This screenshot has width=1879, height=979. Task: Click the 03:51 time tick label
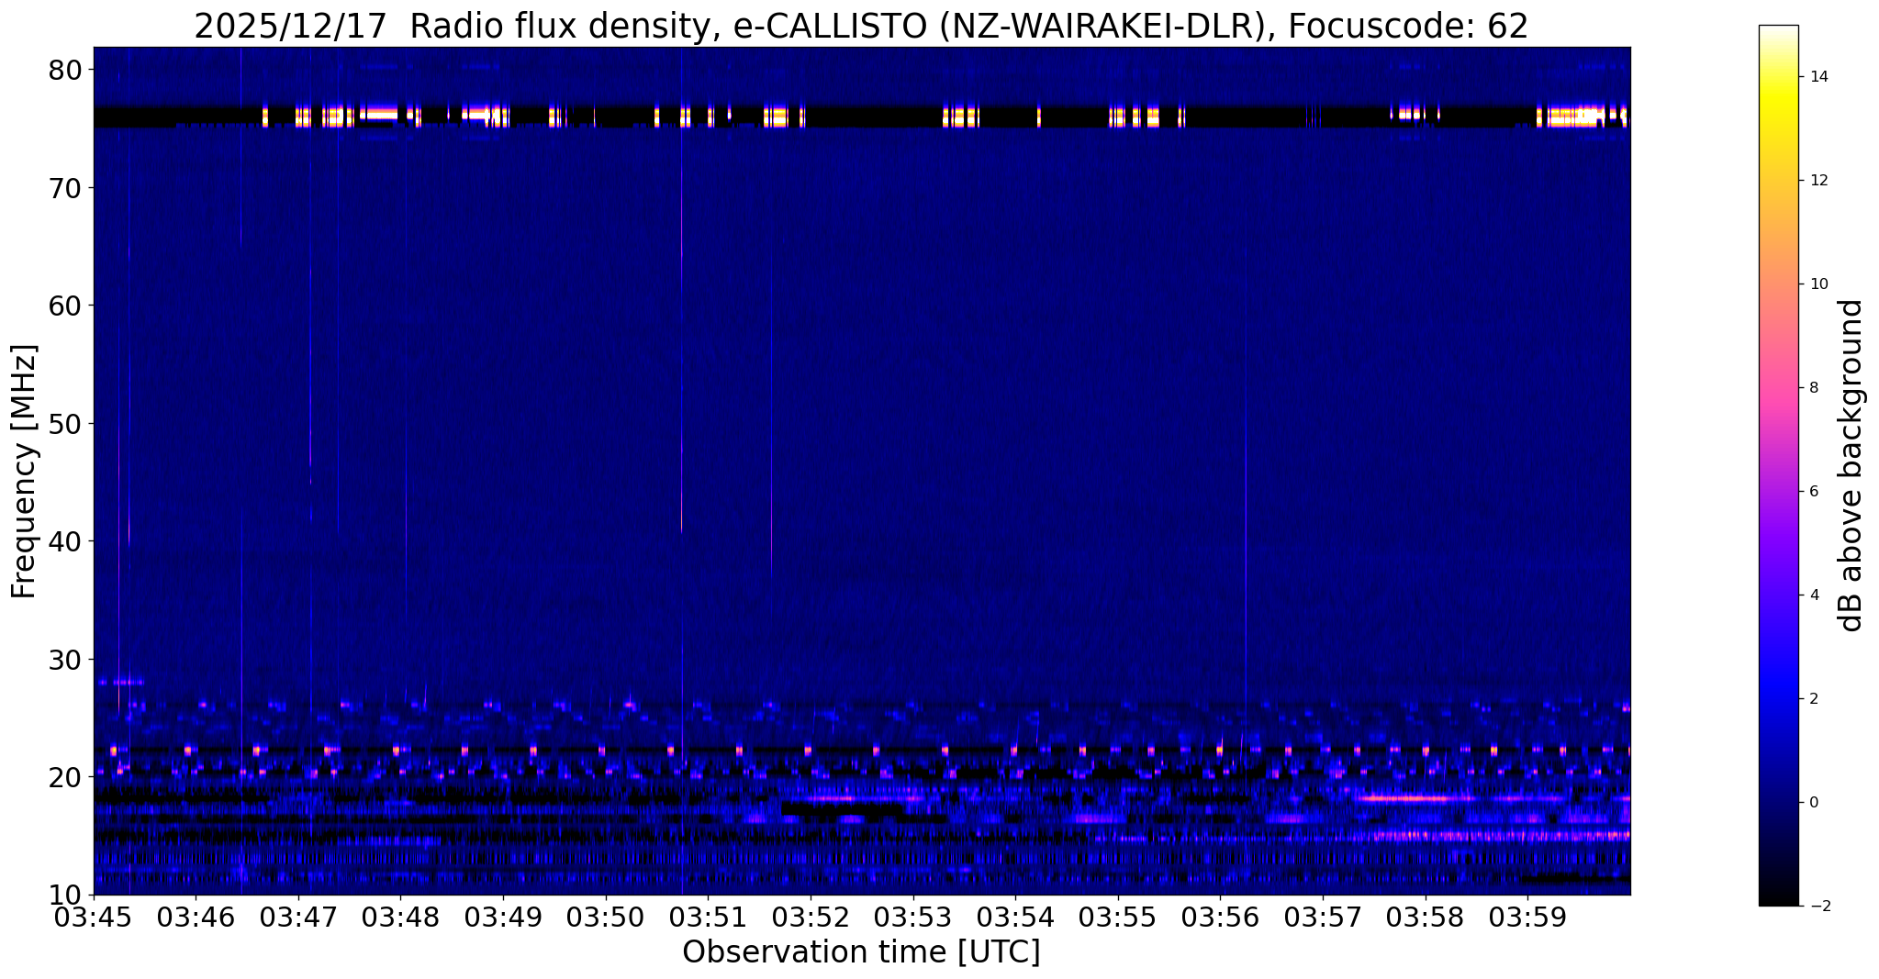708,917
